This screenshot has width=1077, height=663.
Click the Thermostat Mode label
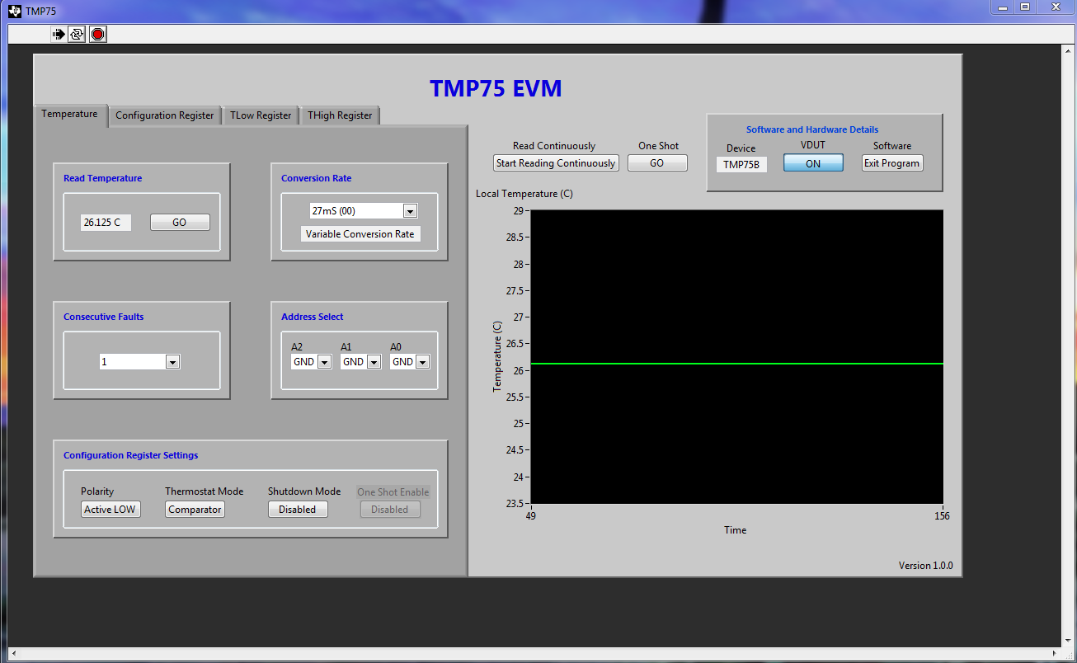[x=205, y=491]
